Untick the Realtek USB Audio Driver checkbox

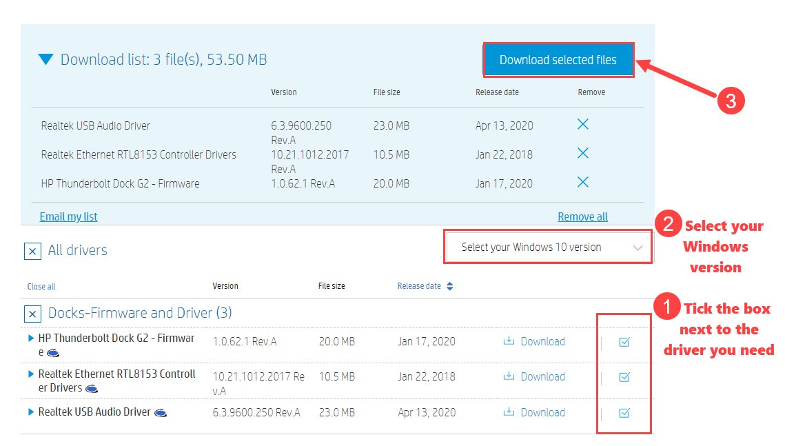(x=624, y=413)
